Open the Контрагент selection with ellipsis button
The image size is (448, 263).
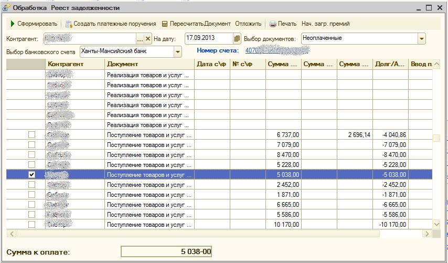click(140, 39)
